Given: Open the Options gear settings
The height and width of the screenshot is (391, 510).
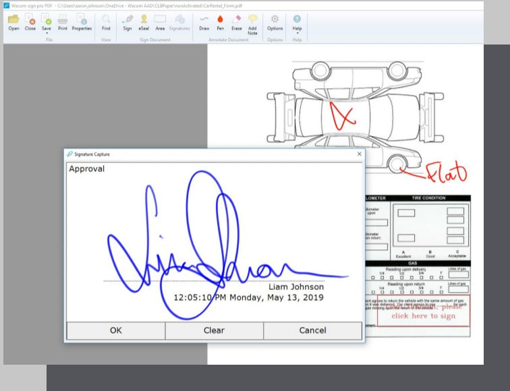Looking at the screenshot, I should point(275,22).
